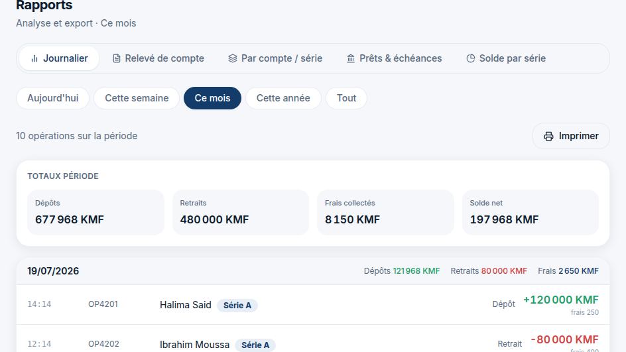
Task: Click the '10 opérations sur la période' text
Action: click(x=77, y=136)
